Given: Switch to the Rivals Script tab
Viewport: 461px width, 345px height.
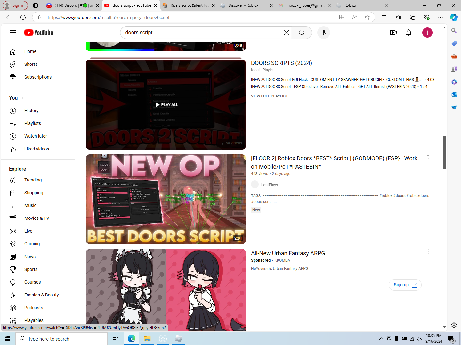Looking at the screenshot, I should (190, 5).
